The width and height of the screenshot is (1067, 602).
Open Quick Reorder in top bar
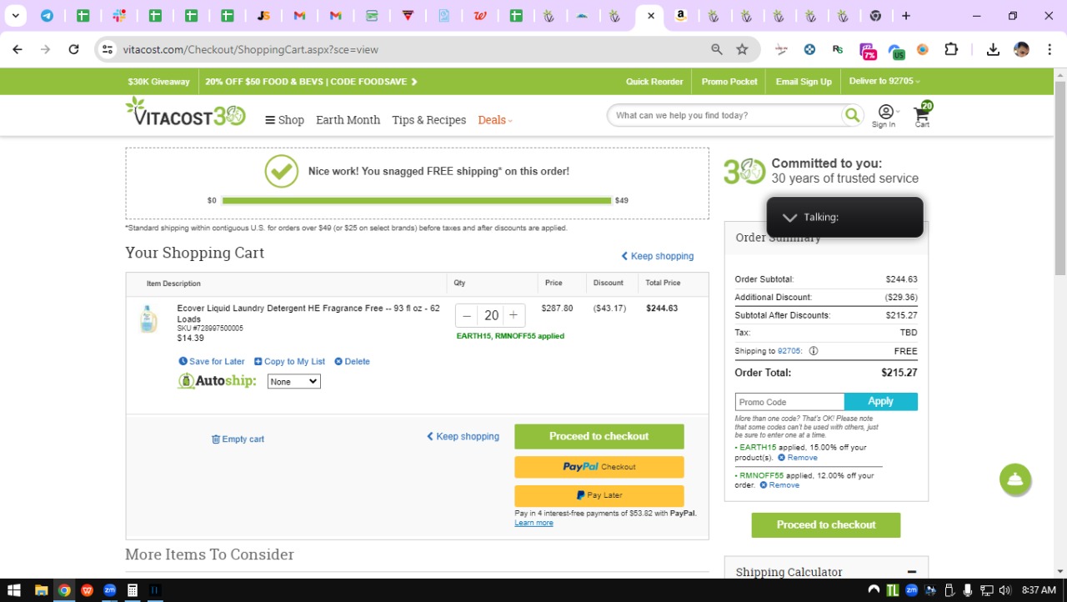[x=654, y=82]
